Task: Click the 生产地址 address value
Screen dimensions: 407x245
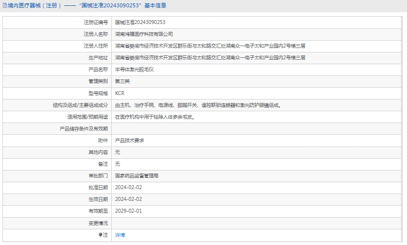Action: coord(210,58)
